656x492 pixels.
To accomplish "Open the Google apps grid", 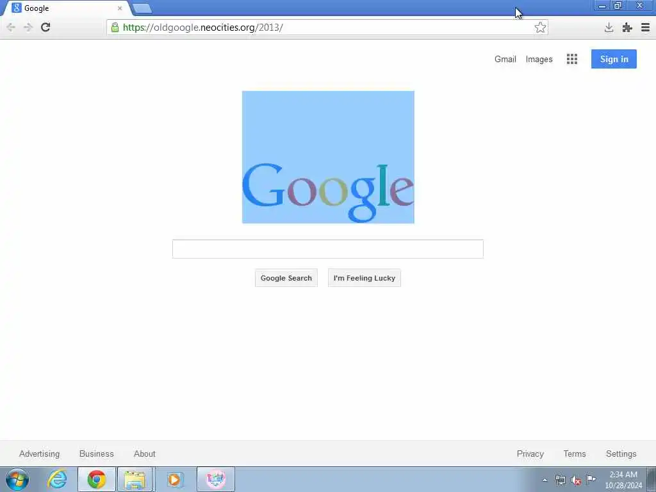I will tap(572, 59).
